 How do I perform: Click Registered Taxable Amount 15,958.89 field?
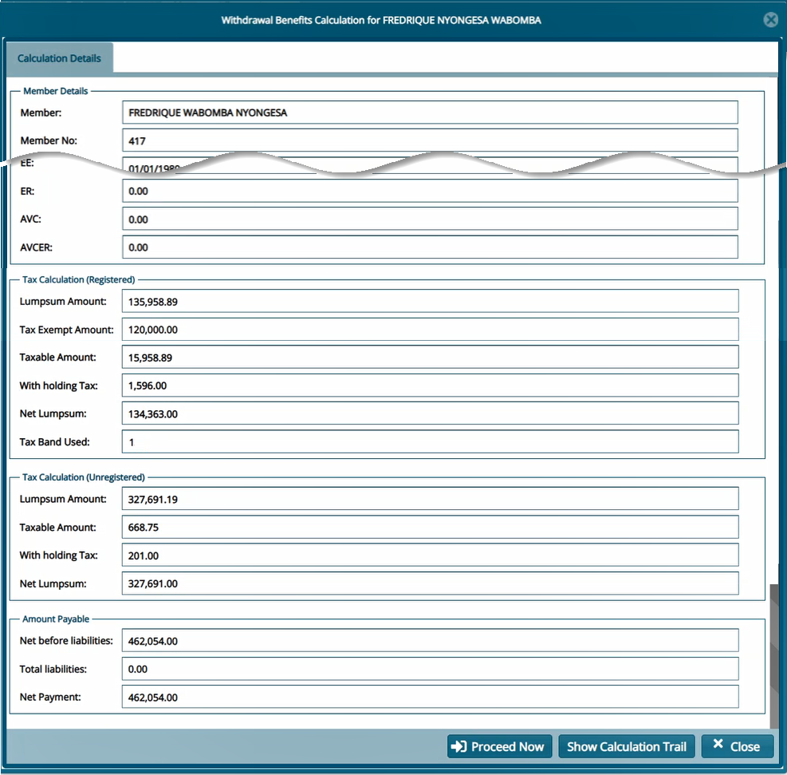[x=430, y=357]
